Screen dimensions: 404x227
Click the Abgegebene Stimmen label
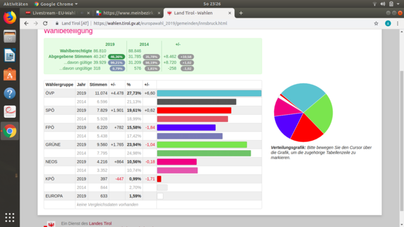pos(70,57)
